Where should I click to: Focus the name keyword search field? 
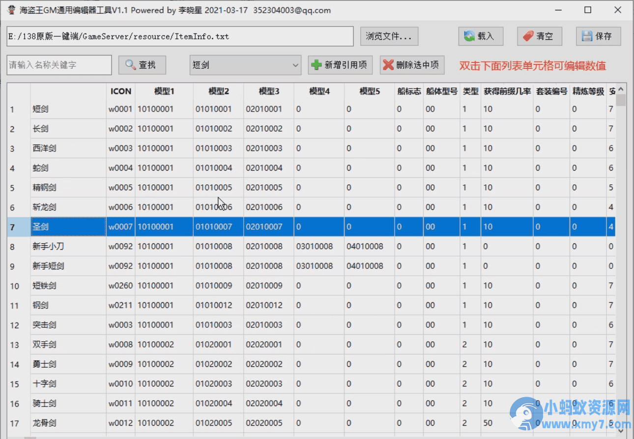coord(59,65)
